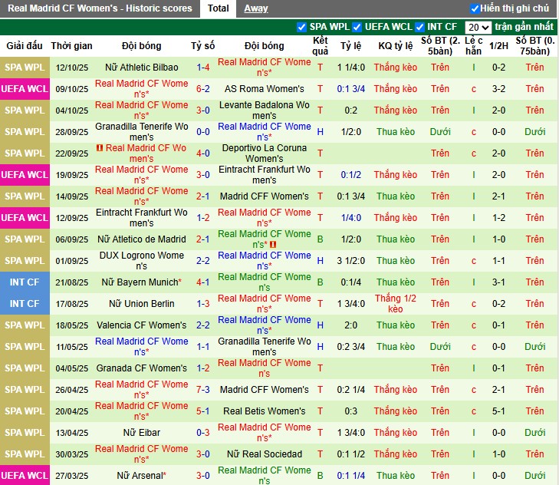Screen dimensions: 559x485
Task: Open the 7-3 score versus Madrid CFF
Action: (203, 390)
